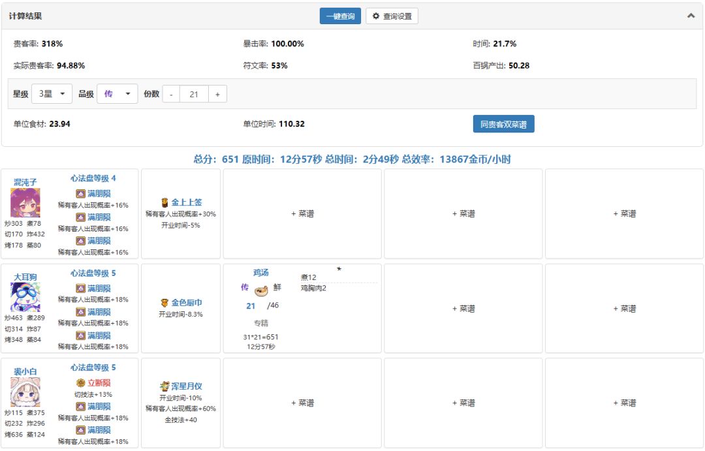This screenshot has height=451, width=705.
Task: Click the 百锅产出 50.28 value
Action: [x=519, y=66]
